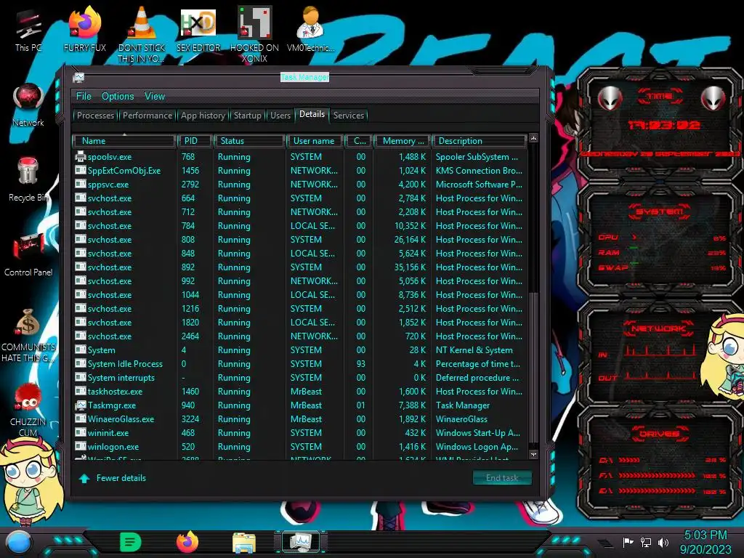Screen dimensions: 744x558
Task: Open the VMOTechnic desktop shortcut
Action: 311,31
